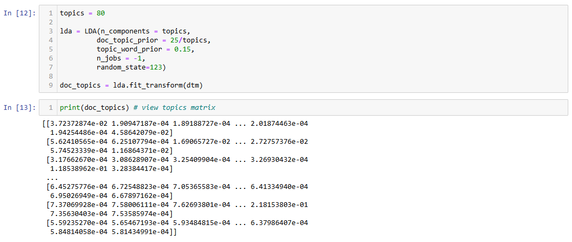Viewport: 572px width, 242px height.
Task: Click the '# view topics matrix' comment
Action: click(x=174, y=107)
